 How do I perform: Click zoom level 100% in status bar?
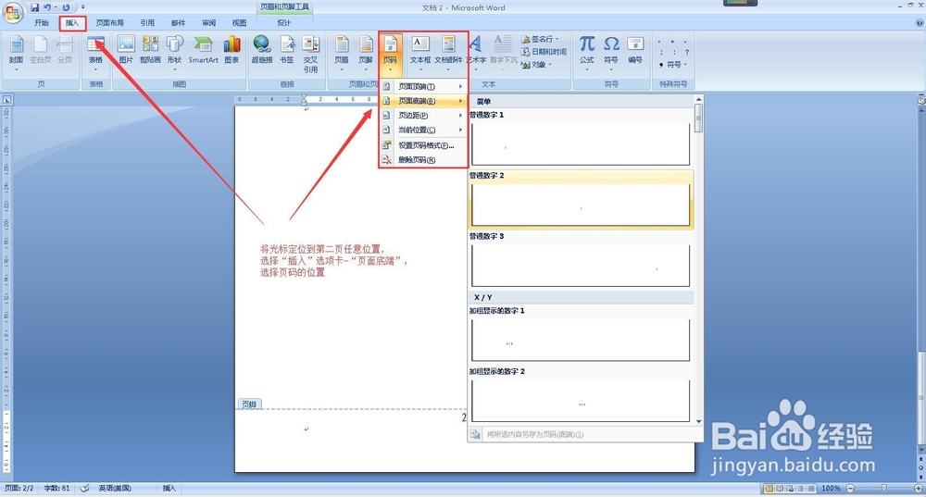tap(831, 488)
